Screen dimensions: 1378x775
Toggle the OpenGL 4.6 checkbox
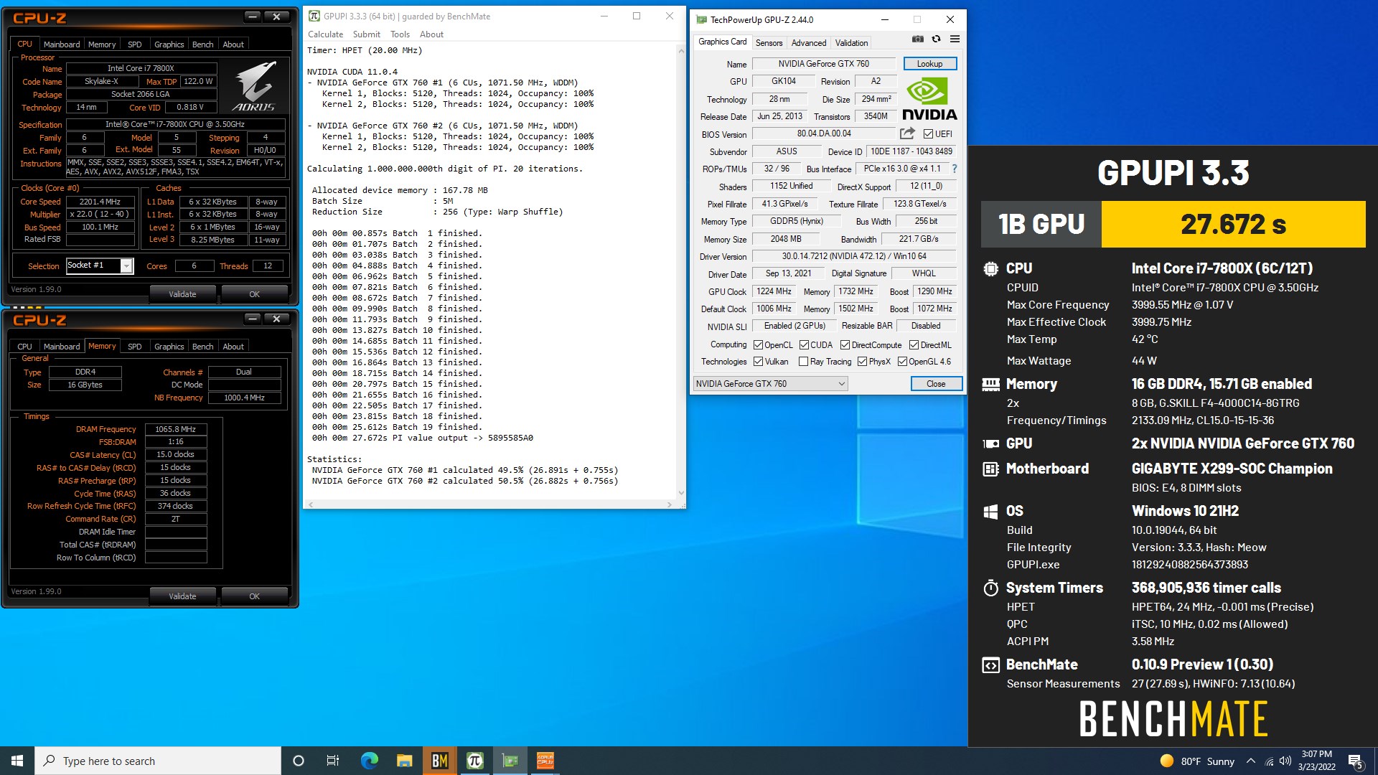pos(902,362)
